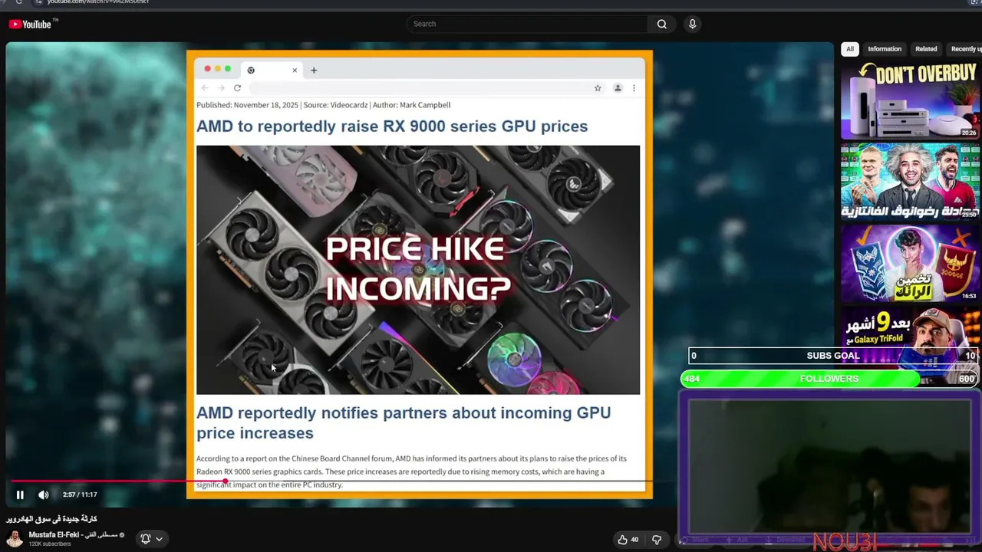Click the "Author: Mark Campbell" text
Viewport: 982px width, 552px height.
click(411, 105)
